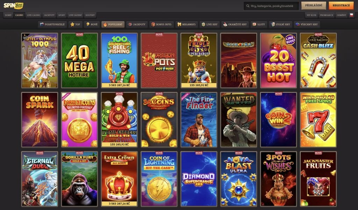This screenshot has width=358, height=210.
Task: Open Sport in main navigation
Action: pos(62,15)
